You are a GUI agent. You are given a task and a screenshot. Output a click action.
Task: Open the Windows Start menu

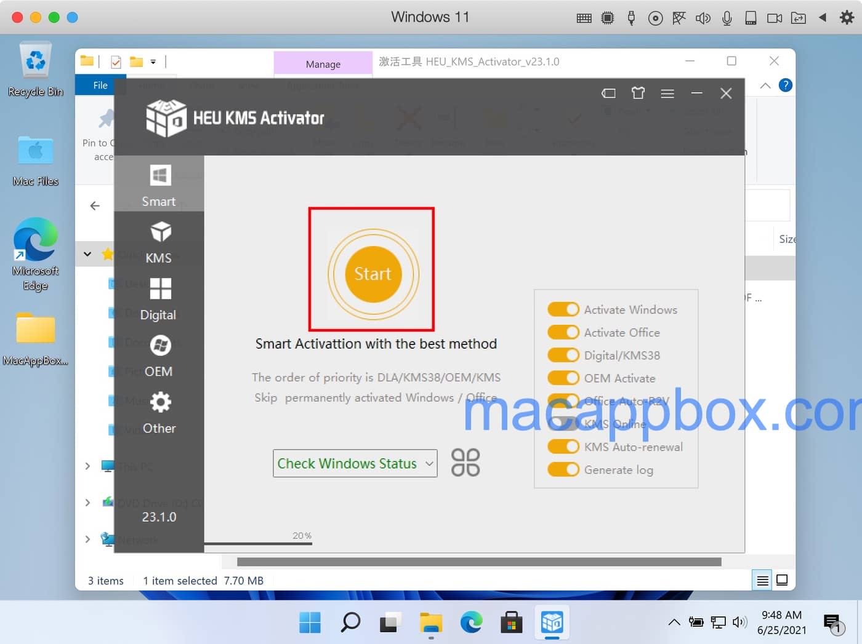pos(310,622)
